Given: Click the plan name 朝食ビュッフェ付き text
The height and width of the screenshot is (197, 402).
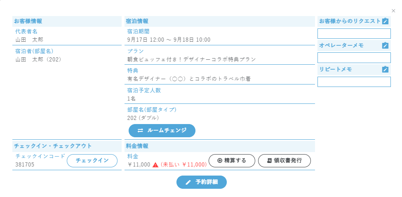Looking at the screenshot, I should [x=191, y=59].
